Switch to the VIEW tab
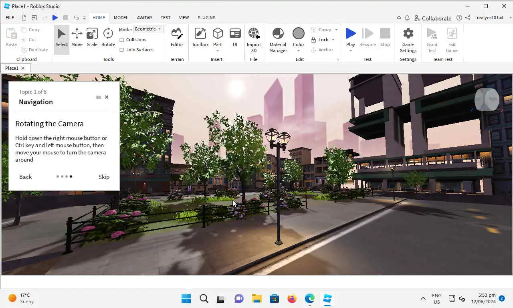Viewport: 513px width, 308px height. click(184, 18)
